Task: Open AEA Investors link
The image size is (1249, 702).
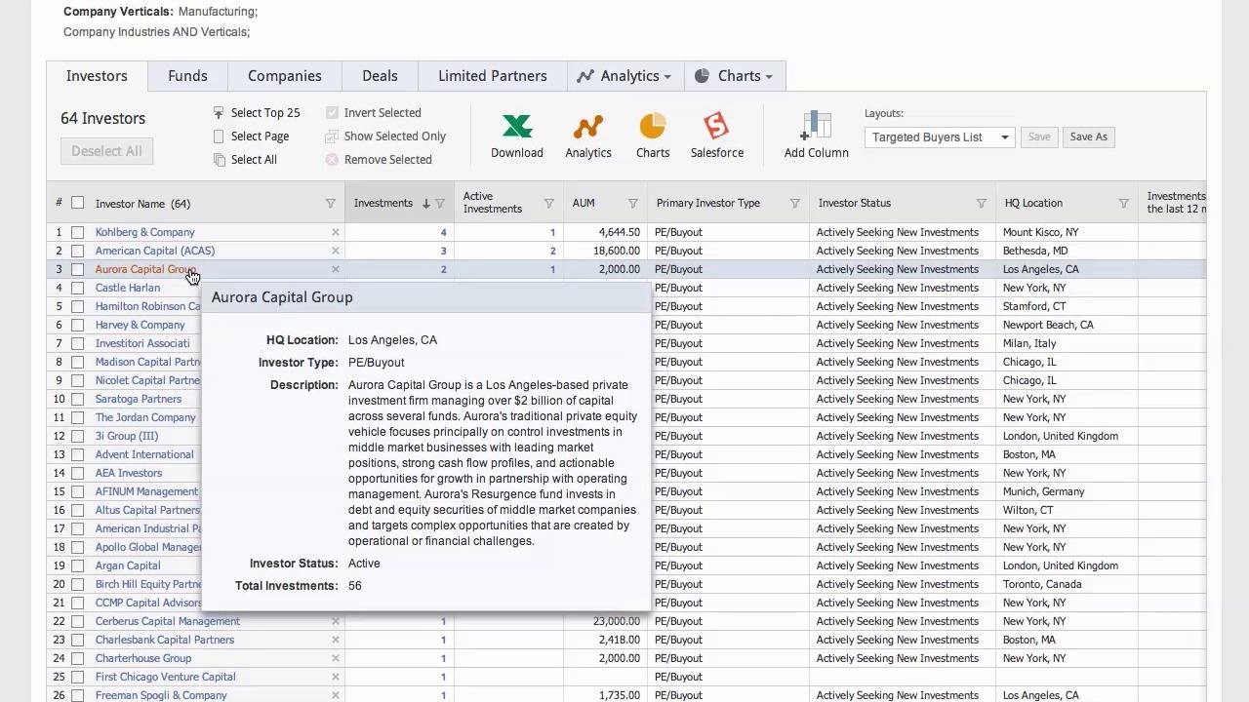Action: (129, 473)
